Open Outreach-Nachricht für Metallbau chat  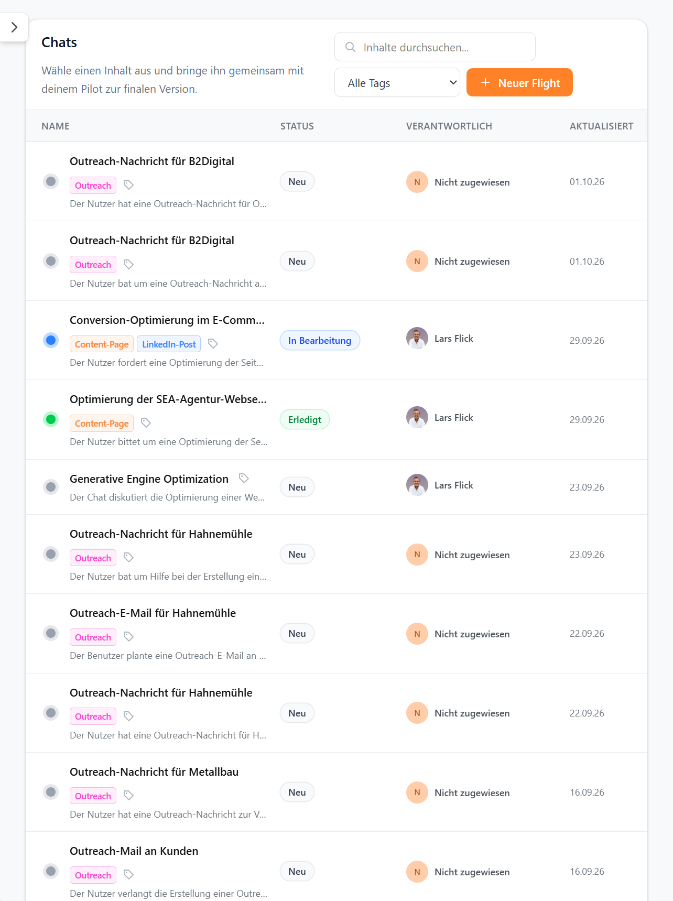pyautogui.click(x=154, y=772)
